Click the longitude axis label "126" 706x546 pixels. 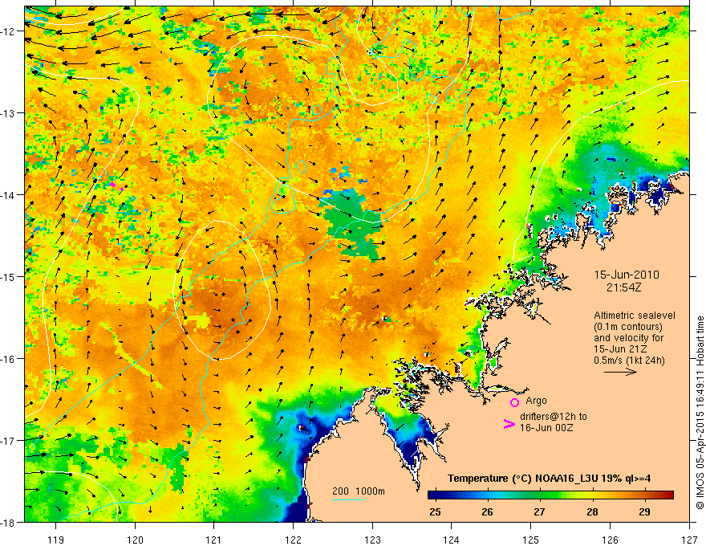click(x=610, y=540)
